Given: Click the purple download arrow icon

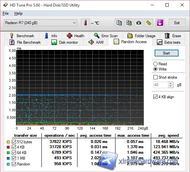Looking at the screenshot, I should 160,23.
